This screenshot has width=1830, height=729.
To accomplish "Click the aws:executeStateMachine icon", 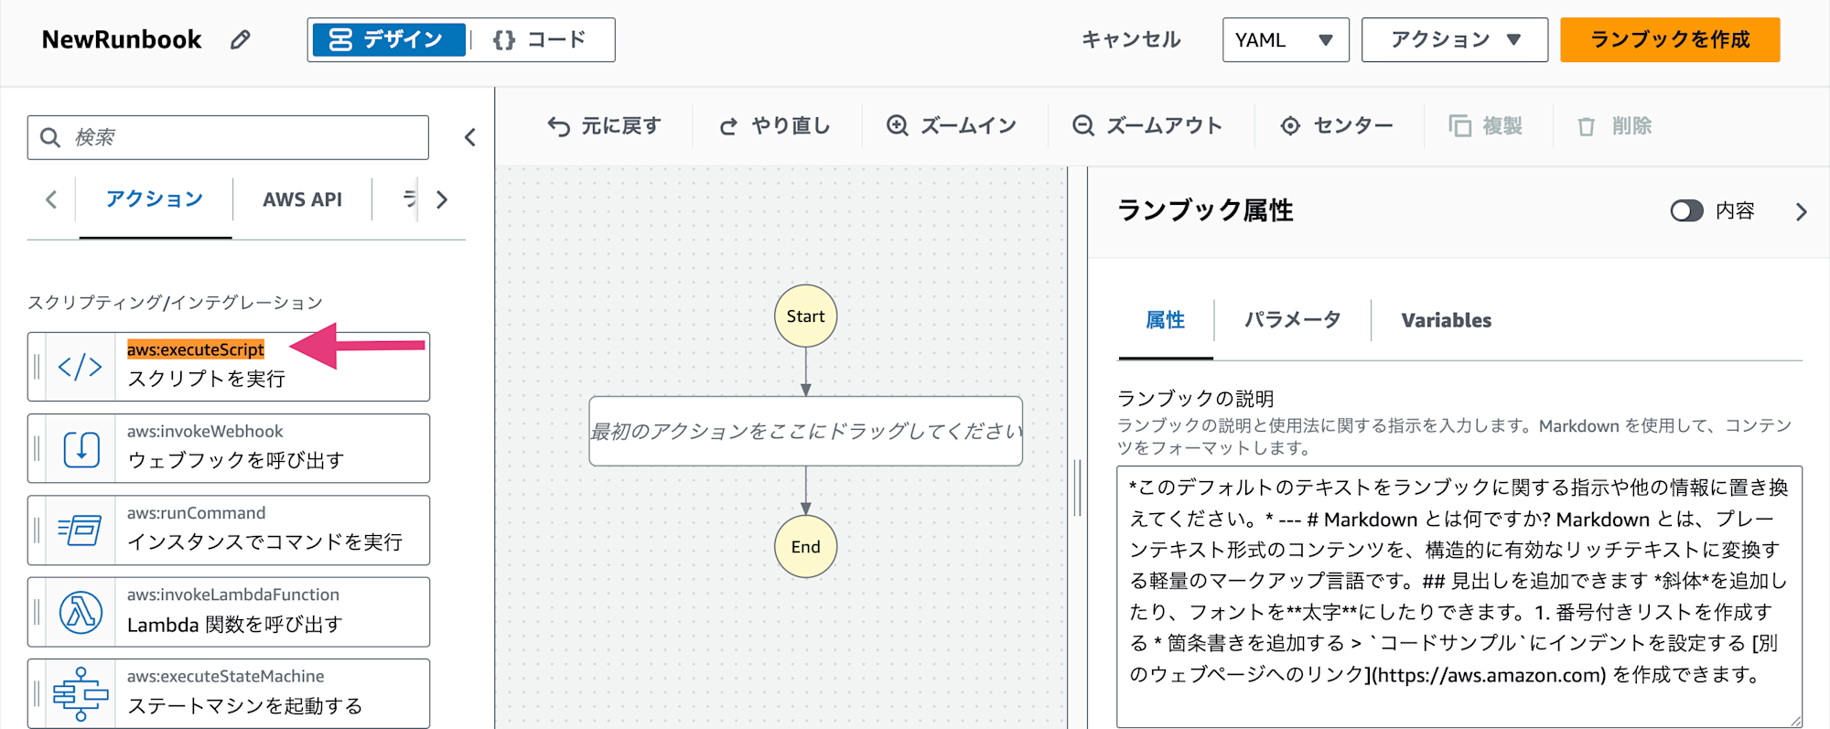I will (81, 693).
